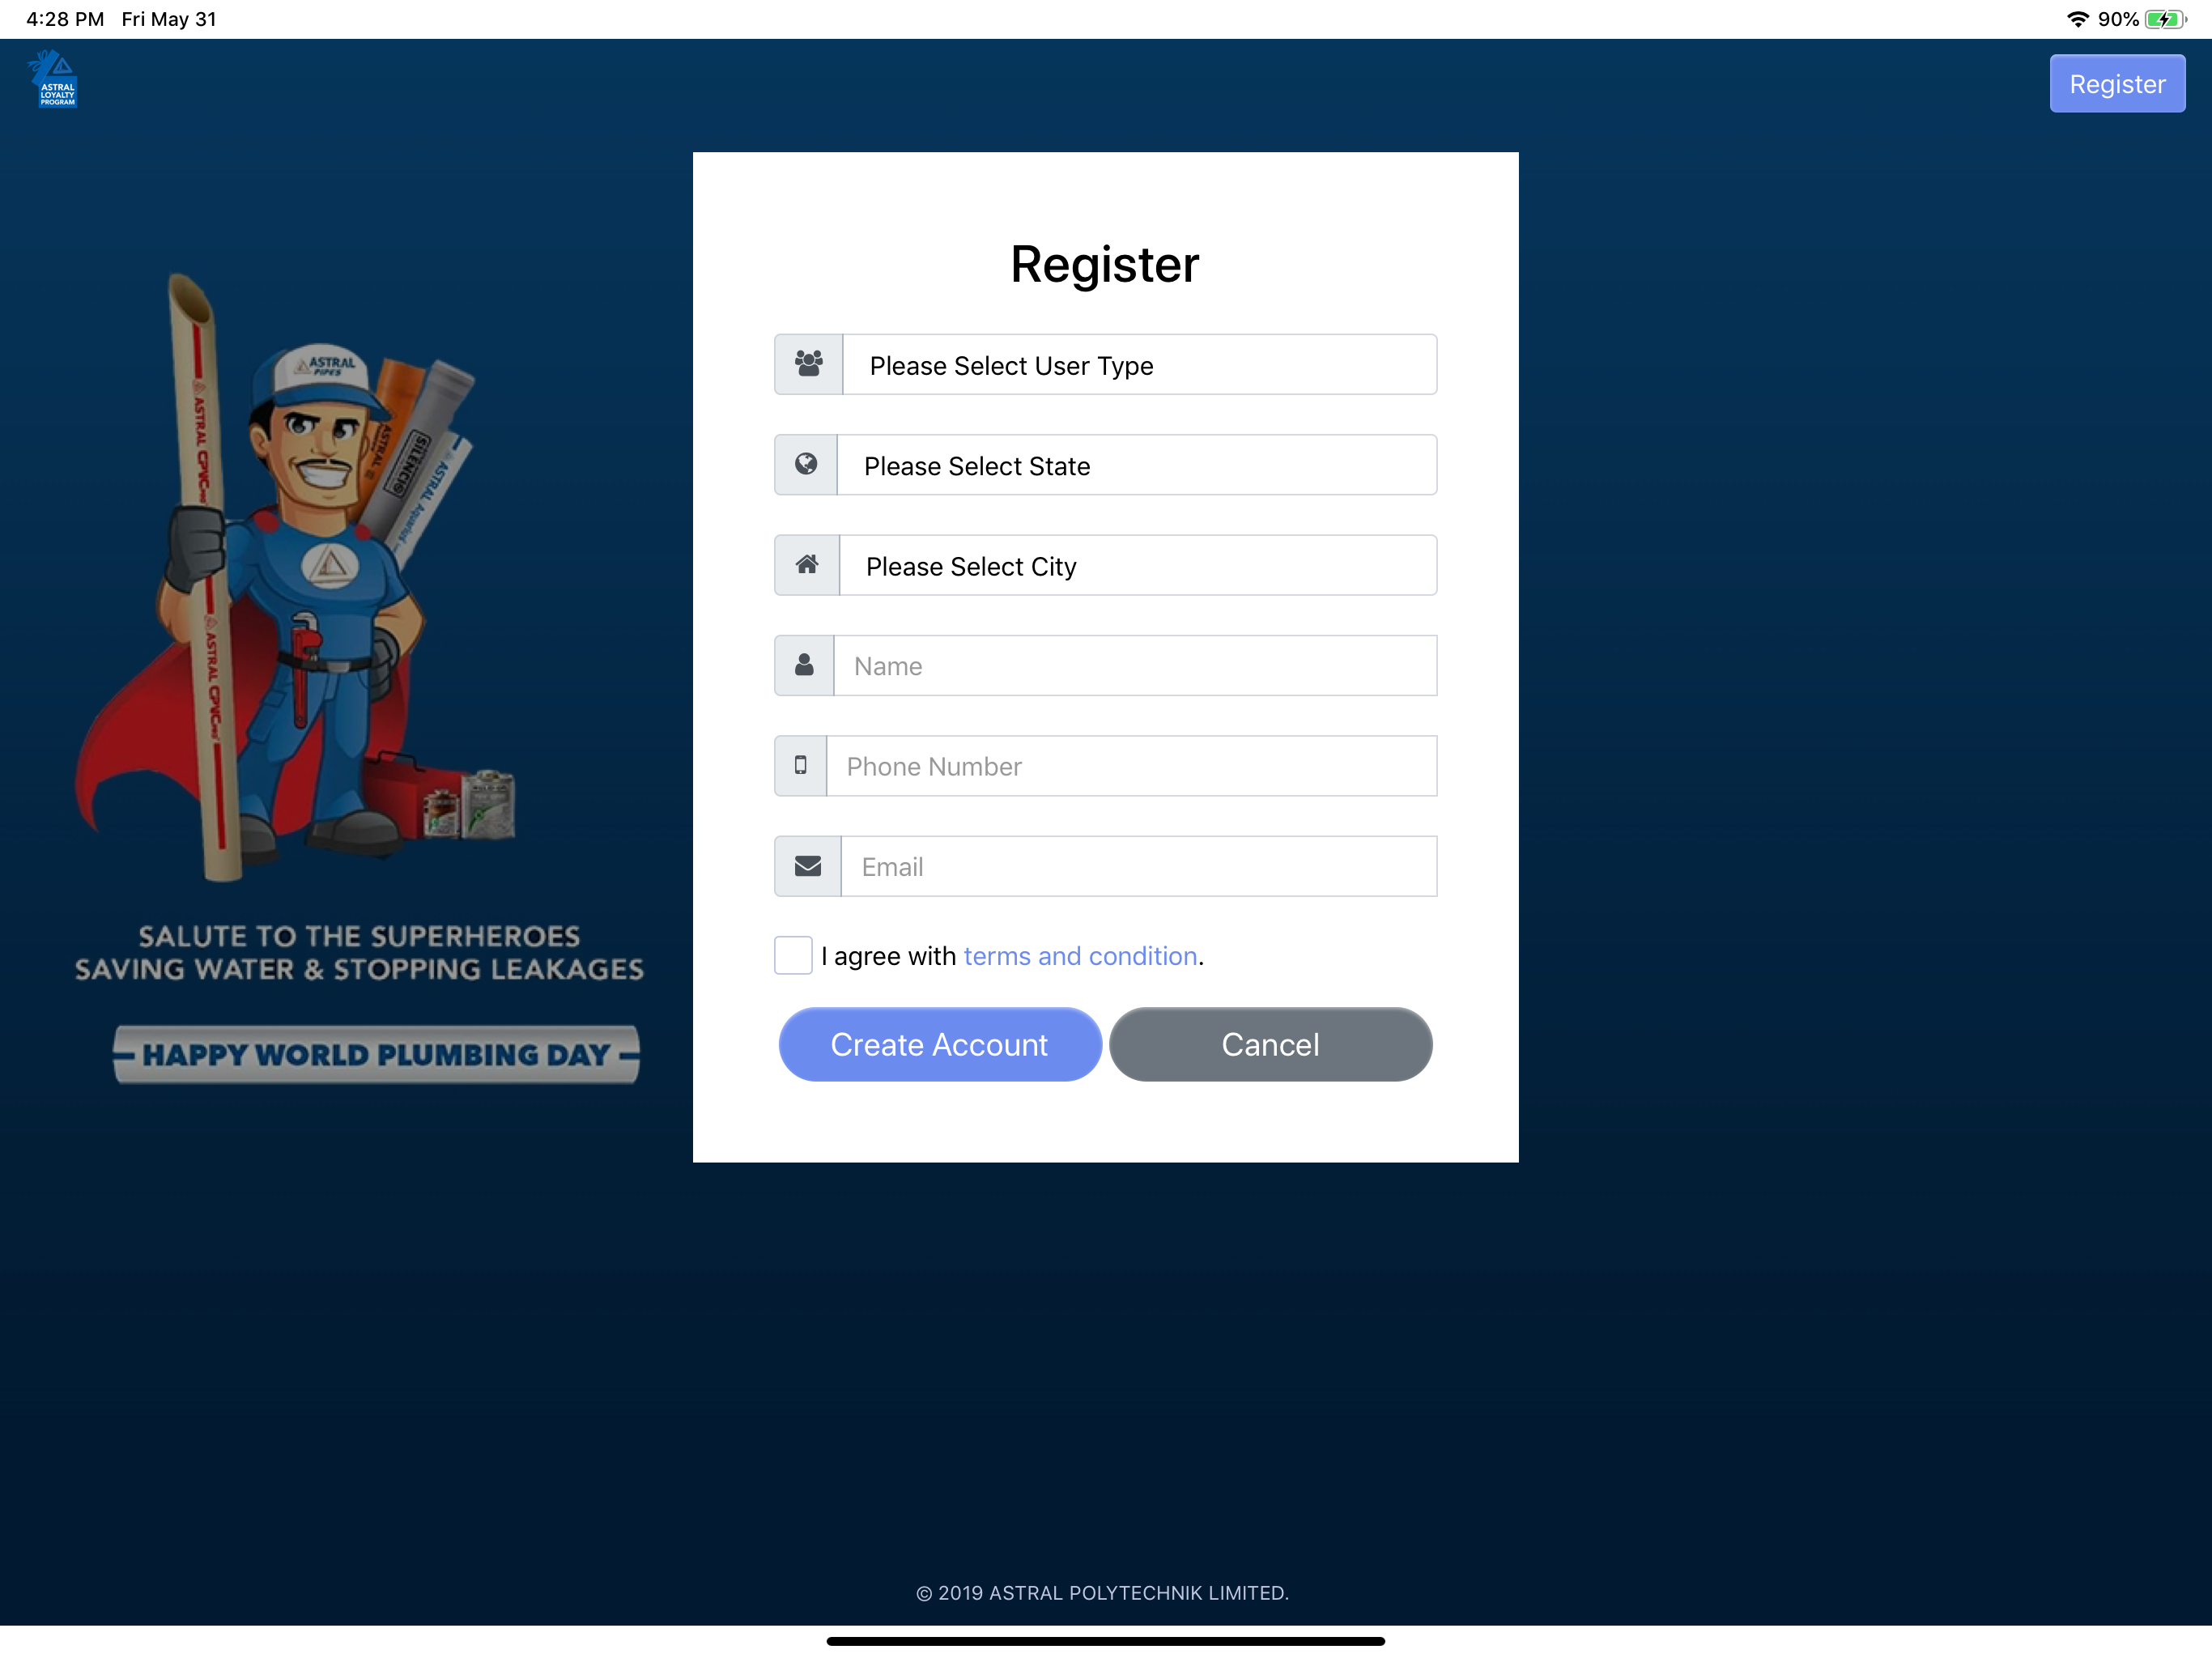2212x1658 pixels.
Task: Click the Phone Number input field
Action: [1132, 766]
